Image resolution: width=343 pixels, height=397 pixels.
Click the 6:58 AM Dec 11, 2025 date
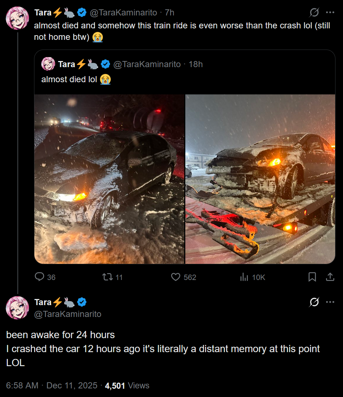click(x=52, y=386)
